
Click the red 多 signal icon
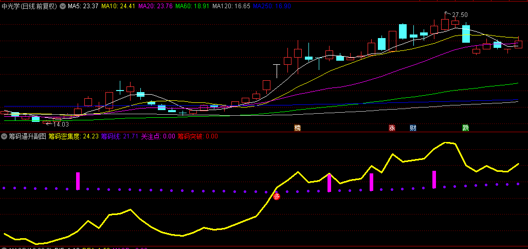(x=277, y=197)
